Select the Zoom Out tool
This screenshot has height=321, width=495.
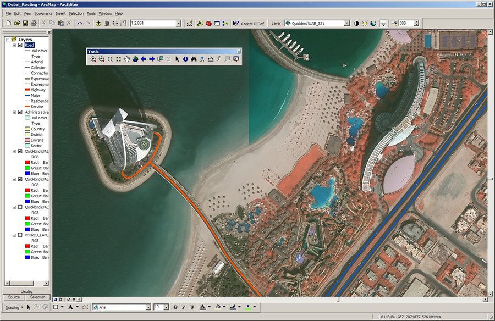click(x=102, y=59)
